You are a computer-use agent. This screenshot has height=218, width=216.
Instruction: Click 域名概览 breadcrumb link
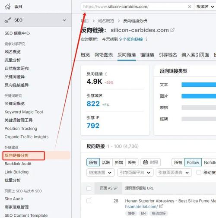(106, 21)
